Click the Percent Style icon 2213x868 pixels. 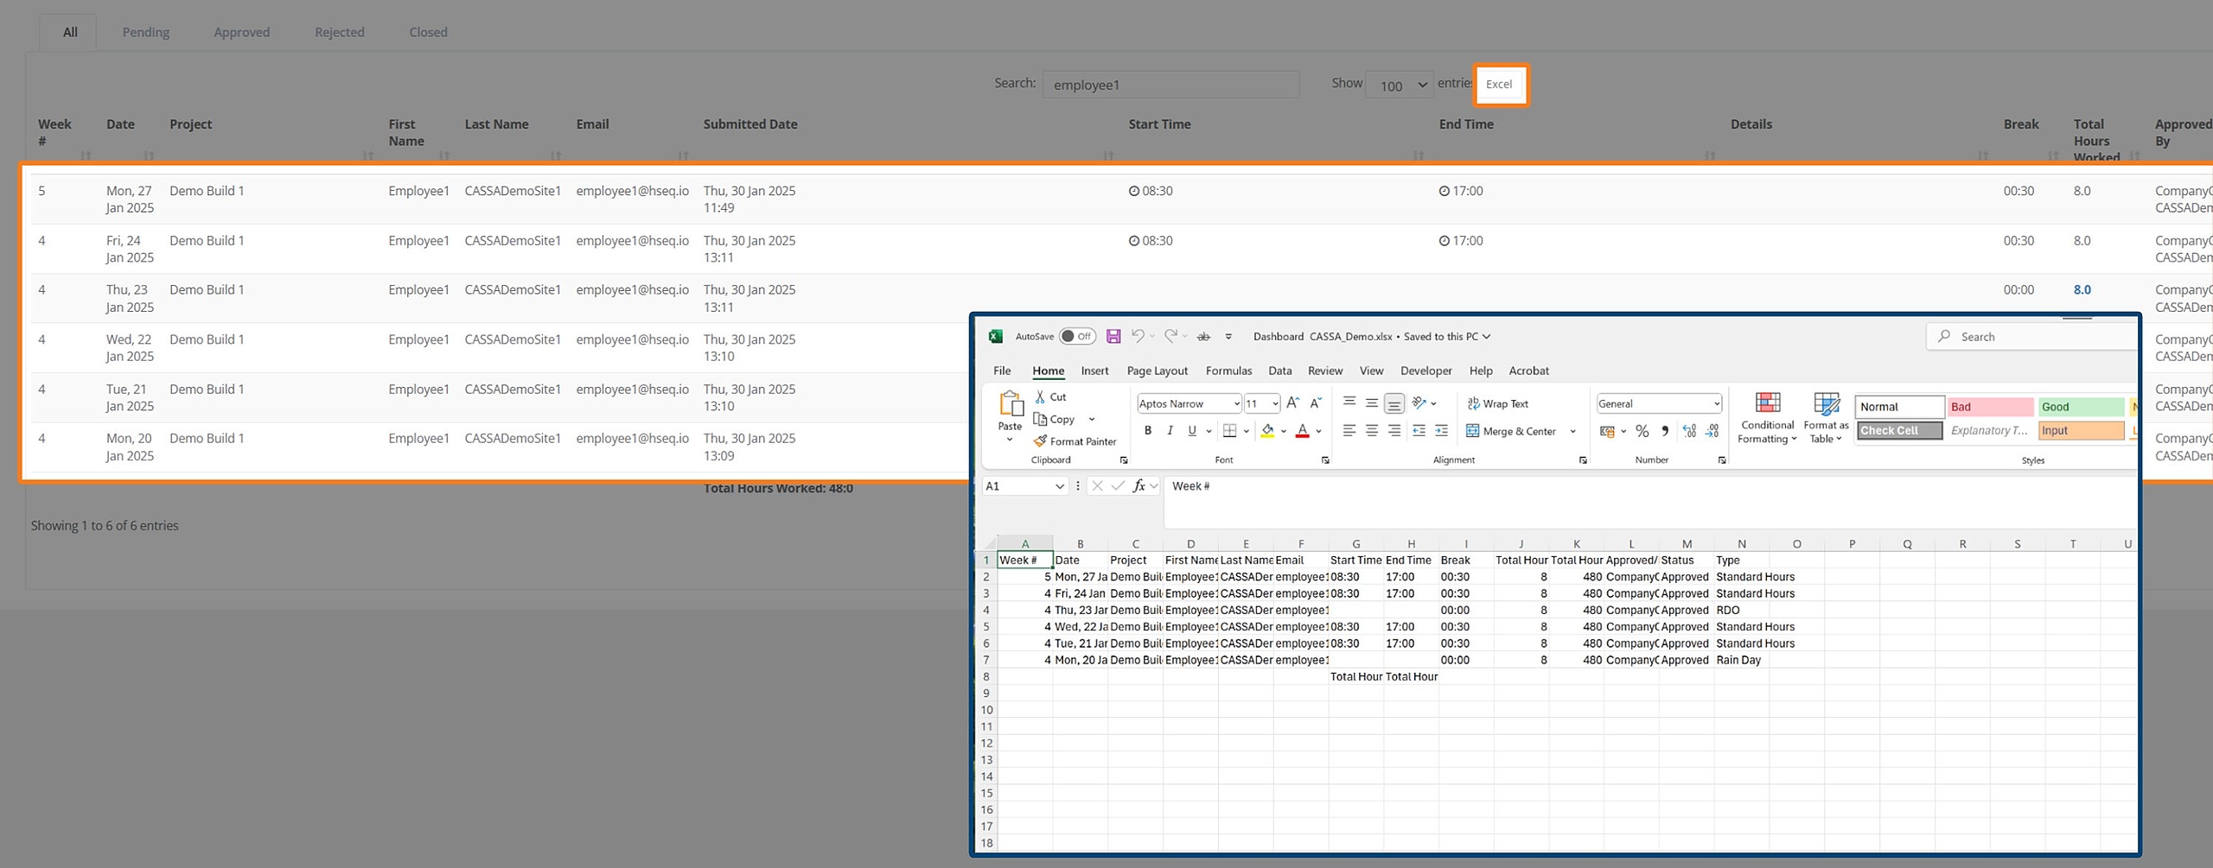(x=1642, y=431)
